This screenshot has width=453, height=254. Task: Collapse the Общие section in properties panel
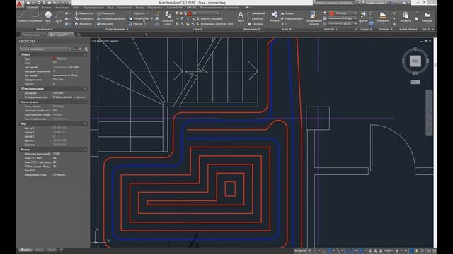point(85,54)
